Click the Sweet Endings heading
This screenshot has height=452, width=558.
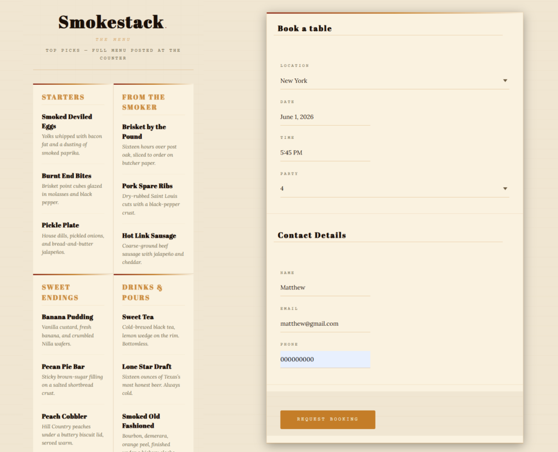pos(60,293)
